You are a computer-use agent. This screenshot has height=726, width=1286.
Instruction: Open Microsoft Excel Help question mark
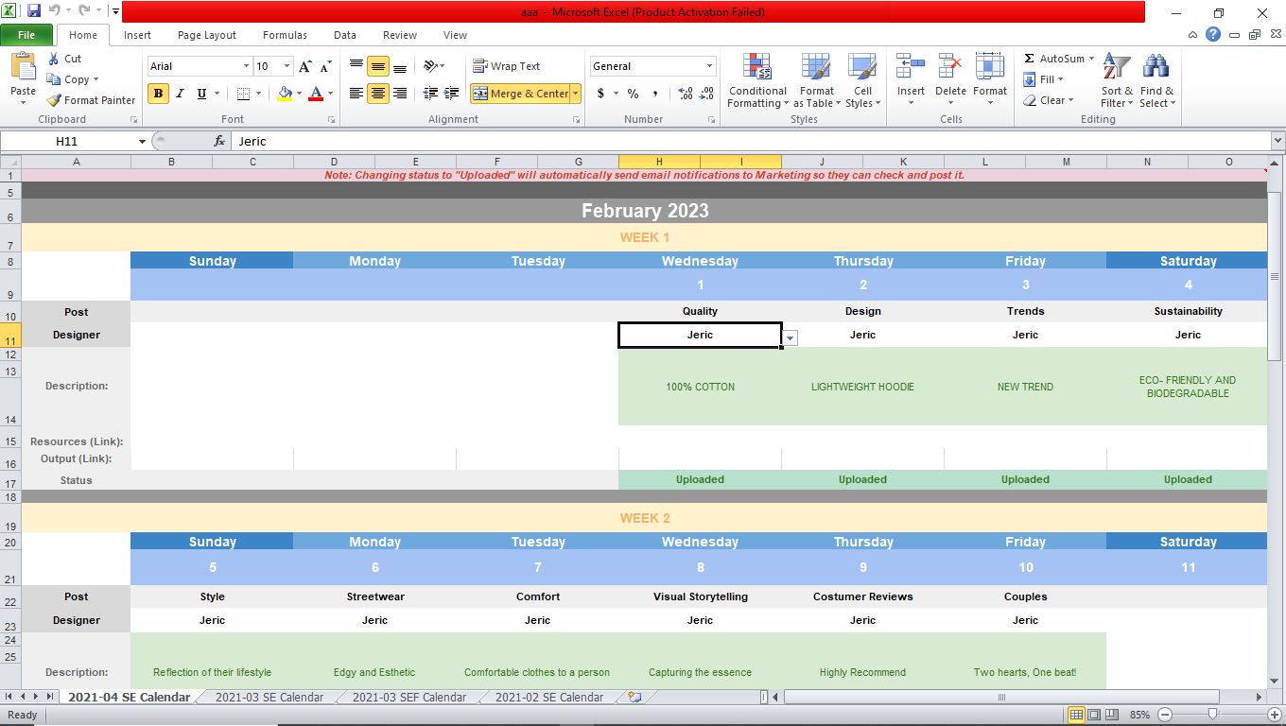1213,35
